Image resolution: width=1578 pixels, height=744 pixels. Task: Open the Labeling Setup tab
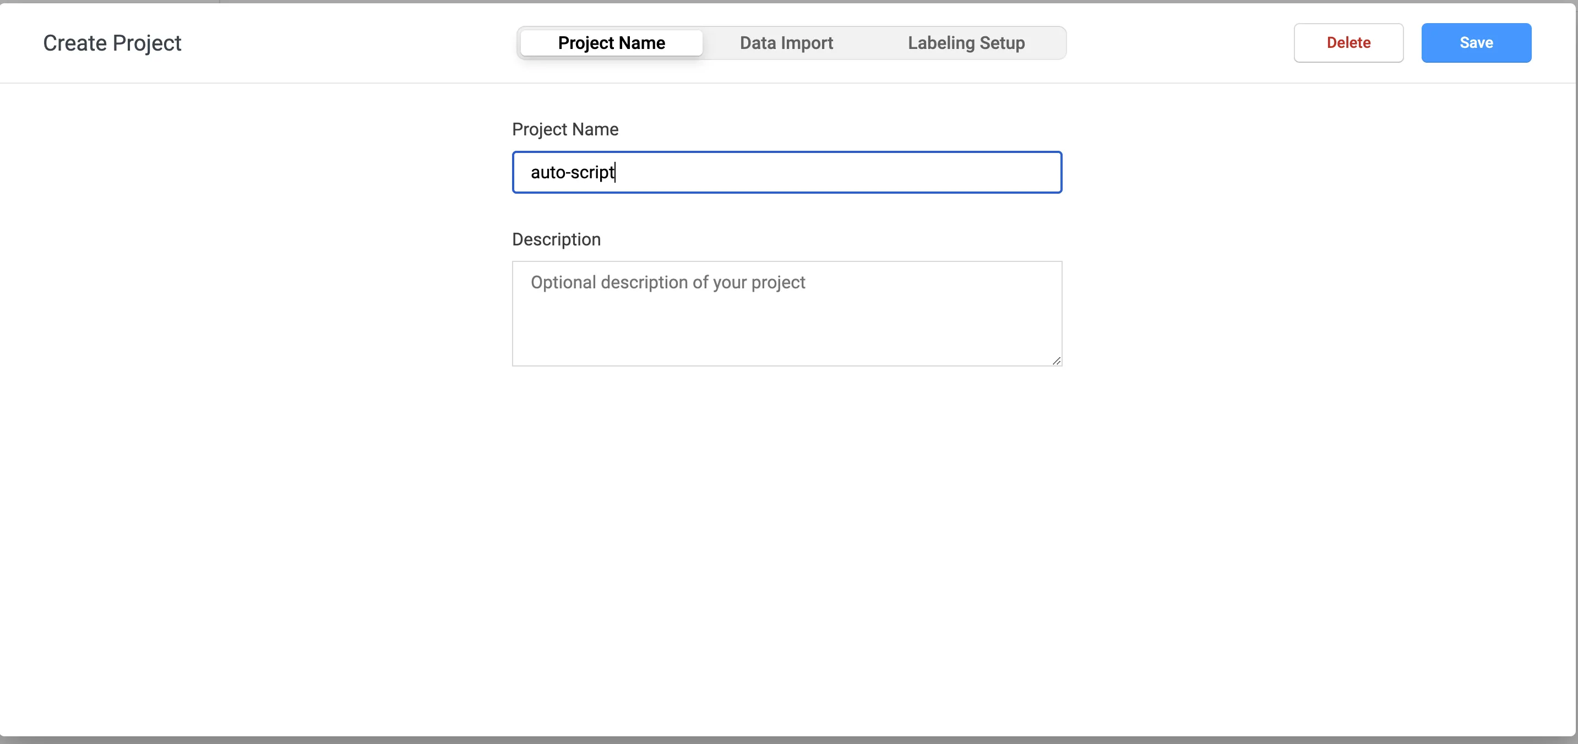coord(966,43)
